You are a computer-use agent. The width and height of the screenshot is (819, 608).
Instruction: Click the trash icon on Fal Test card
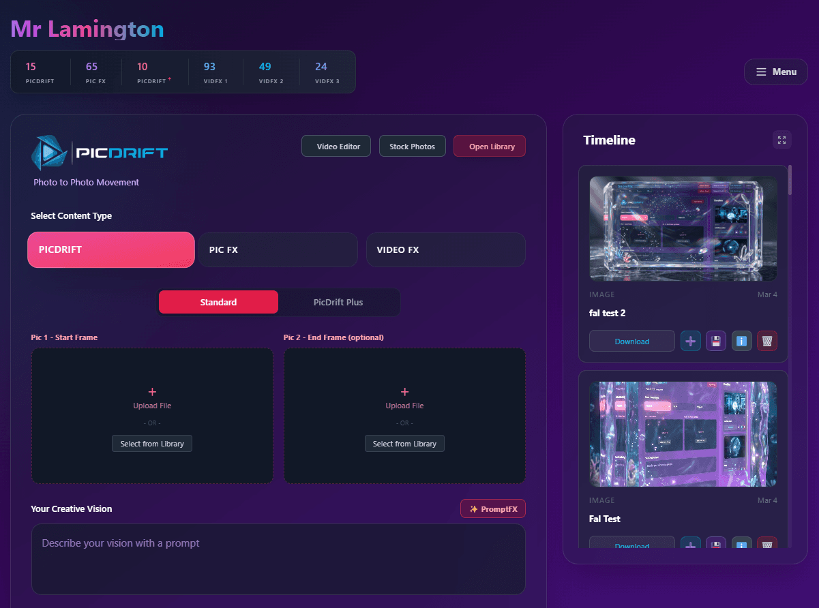pos(767,543)
